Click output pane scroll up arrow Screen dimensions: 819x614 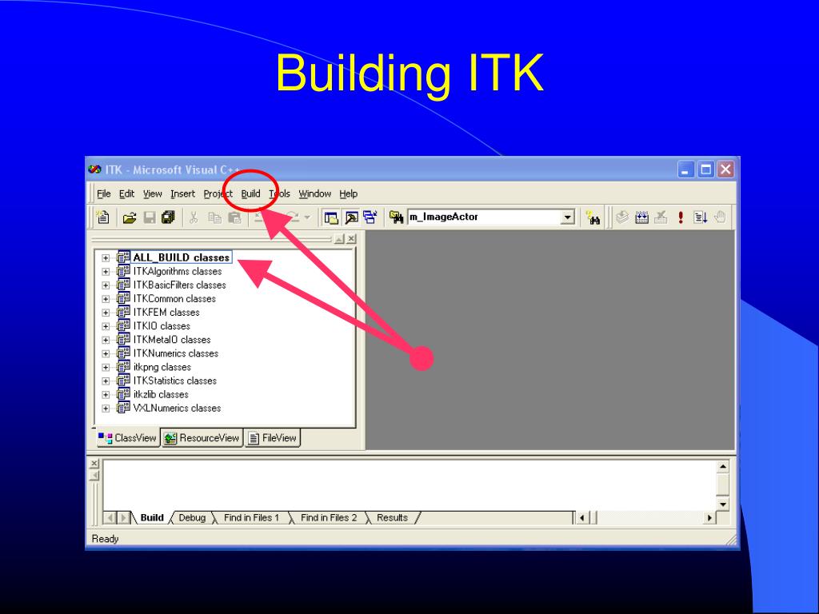tap(723, 467)
